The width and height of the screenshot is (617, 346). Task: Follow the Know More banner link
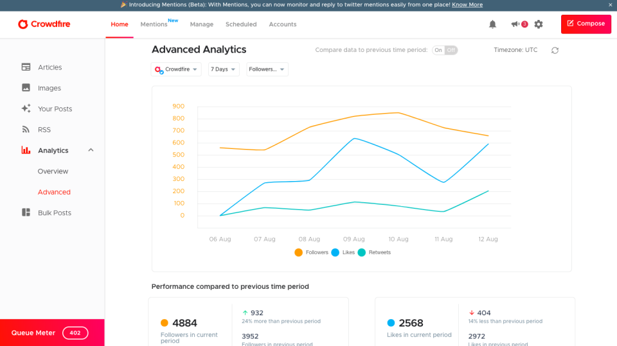pyautogui.click(x=467, y=4)
